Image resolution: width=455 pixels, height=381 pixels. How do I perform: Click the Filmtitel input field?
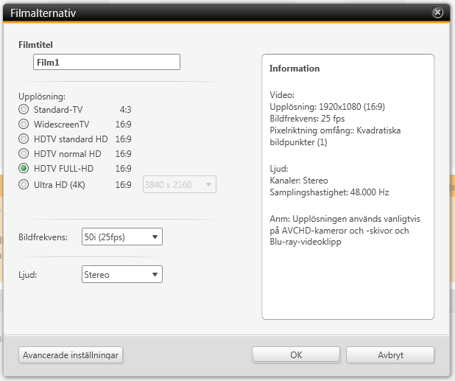click(x=107, y=62)
